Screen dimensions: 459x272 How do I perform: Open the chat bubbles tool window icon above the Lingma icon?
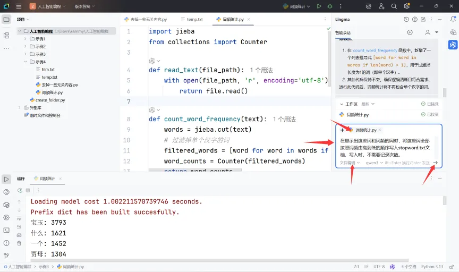453,32
